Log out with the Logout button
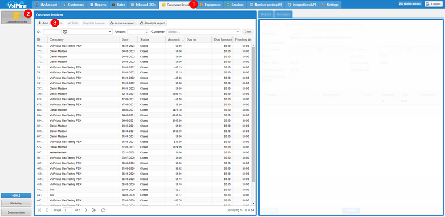 (x=433, y=4)
